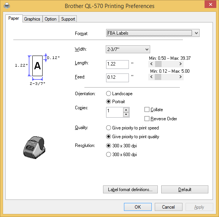Click the dialog title Brother QL-570 Printing Preferences
219x217 pixels.
(109, 6)
